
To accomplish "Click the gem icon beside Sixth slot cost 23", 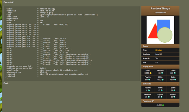I will coord(174,90).
